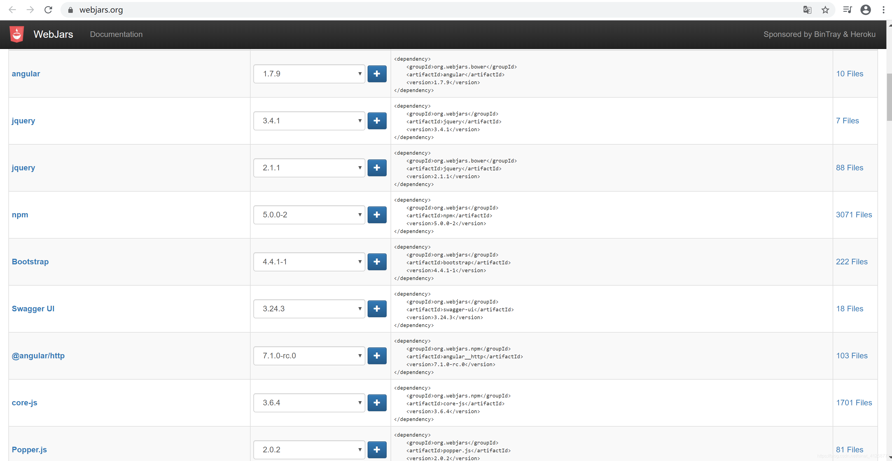Click the plus button for Swagger UI row

tap(377, 309)
